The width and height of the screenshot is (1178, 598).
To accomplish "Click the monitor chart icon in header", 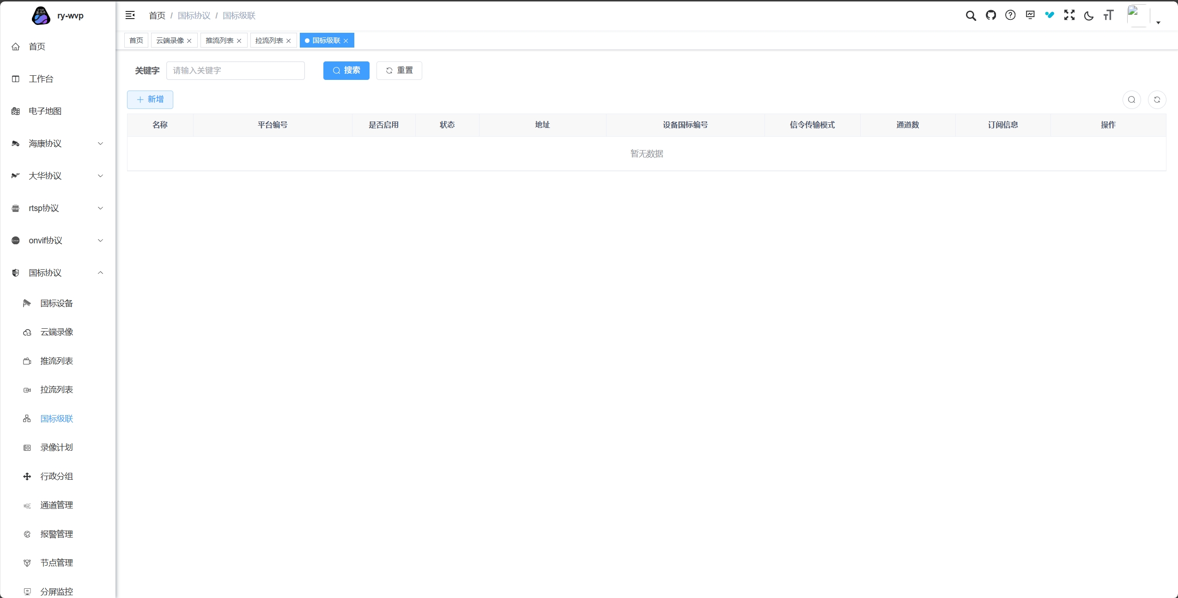I will pos(1030,15).
